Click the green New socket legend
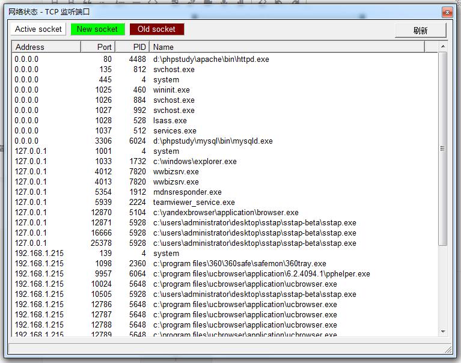Image resolution: width=461 pixels, height=363 pixels. pos(97,29)
